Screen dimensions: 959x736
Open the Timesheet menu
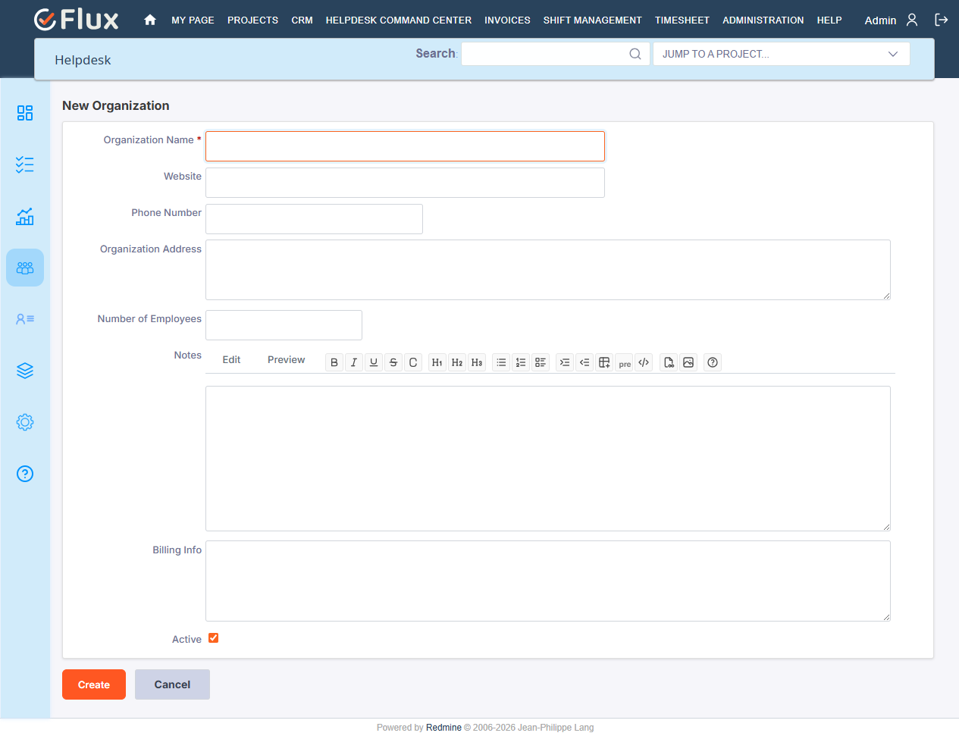[682, 20]
